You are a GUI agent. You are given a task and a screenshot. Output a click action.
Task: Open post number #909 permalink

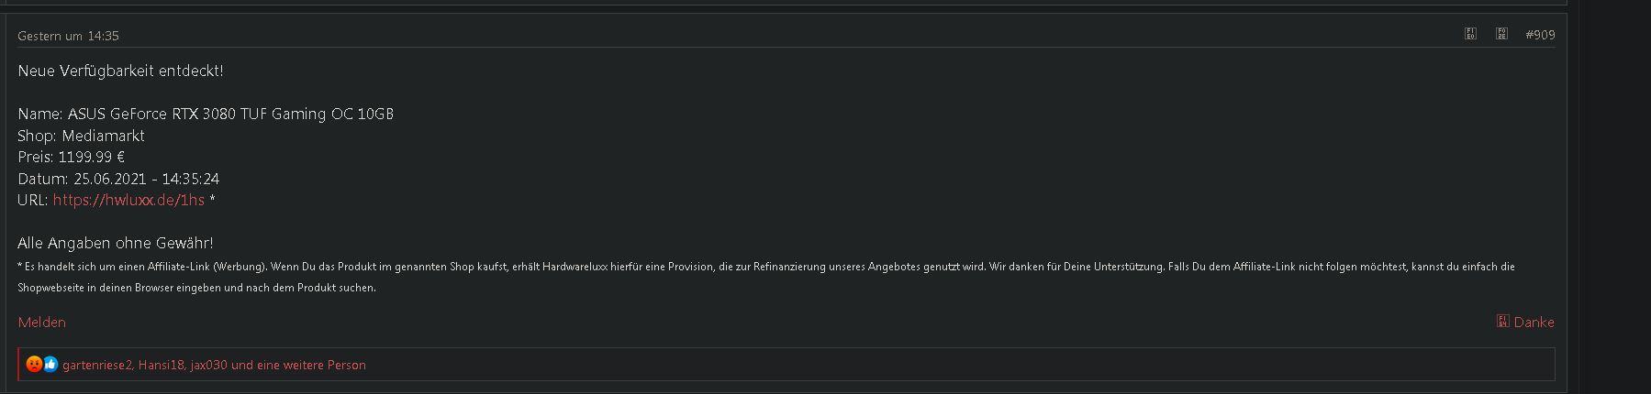tap(1540, 35)
